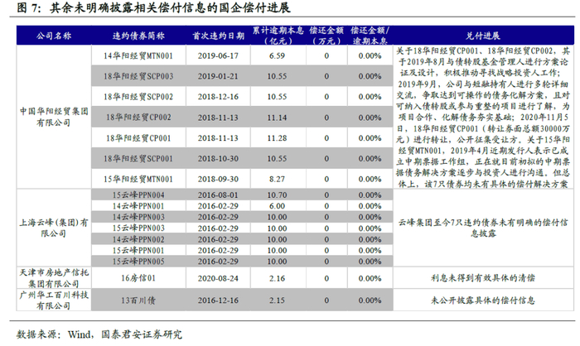The height and width of the screenshot is (346, 580).
Task: Select the 中国华阳经贸集团有限公司 company cell
Action: pos(54,117)
